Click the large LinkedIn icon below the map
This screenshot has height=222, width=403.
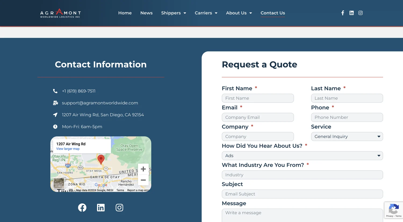pos(101,207)
